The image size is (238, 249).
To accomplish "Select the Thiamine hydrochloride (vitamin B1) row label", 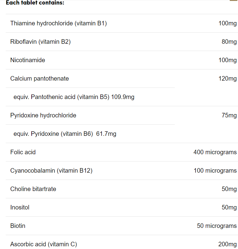I will pyautogui.click(x=58, y=23).
